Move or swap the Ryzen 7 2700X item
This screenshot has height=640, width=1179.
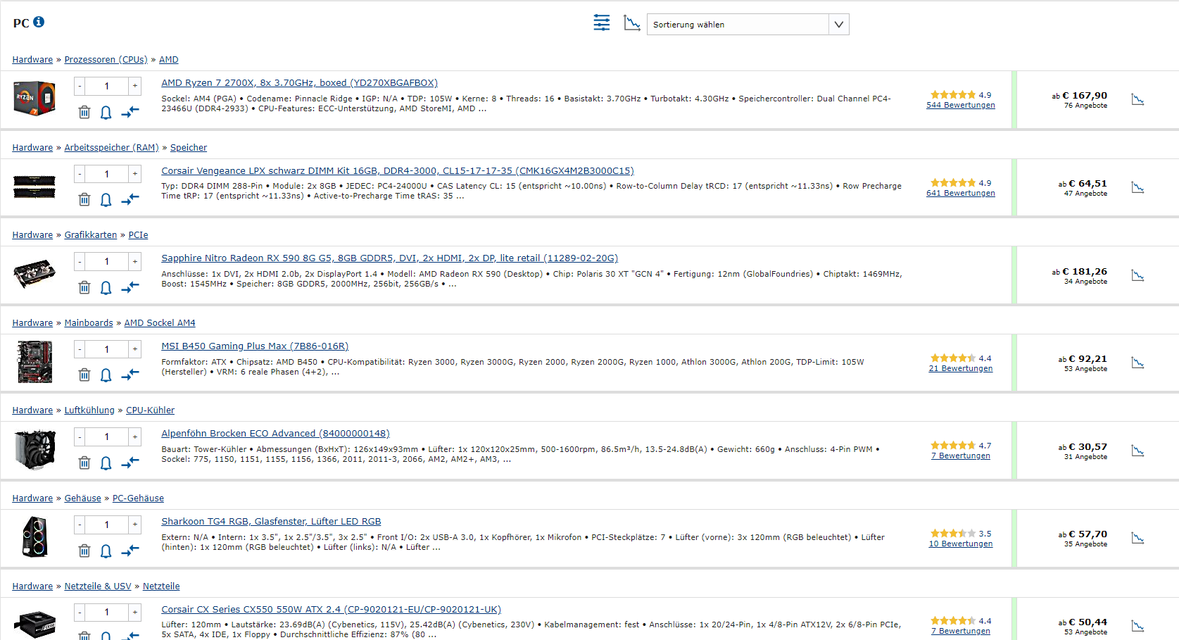pyautogui.click(x=130, y=111)
